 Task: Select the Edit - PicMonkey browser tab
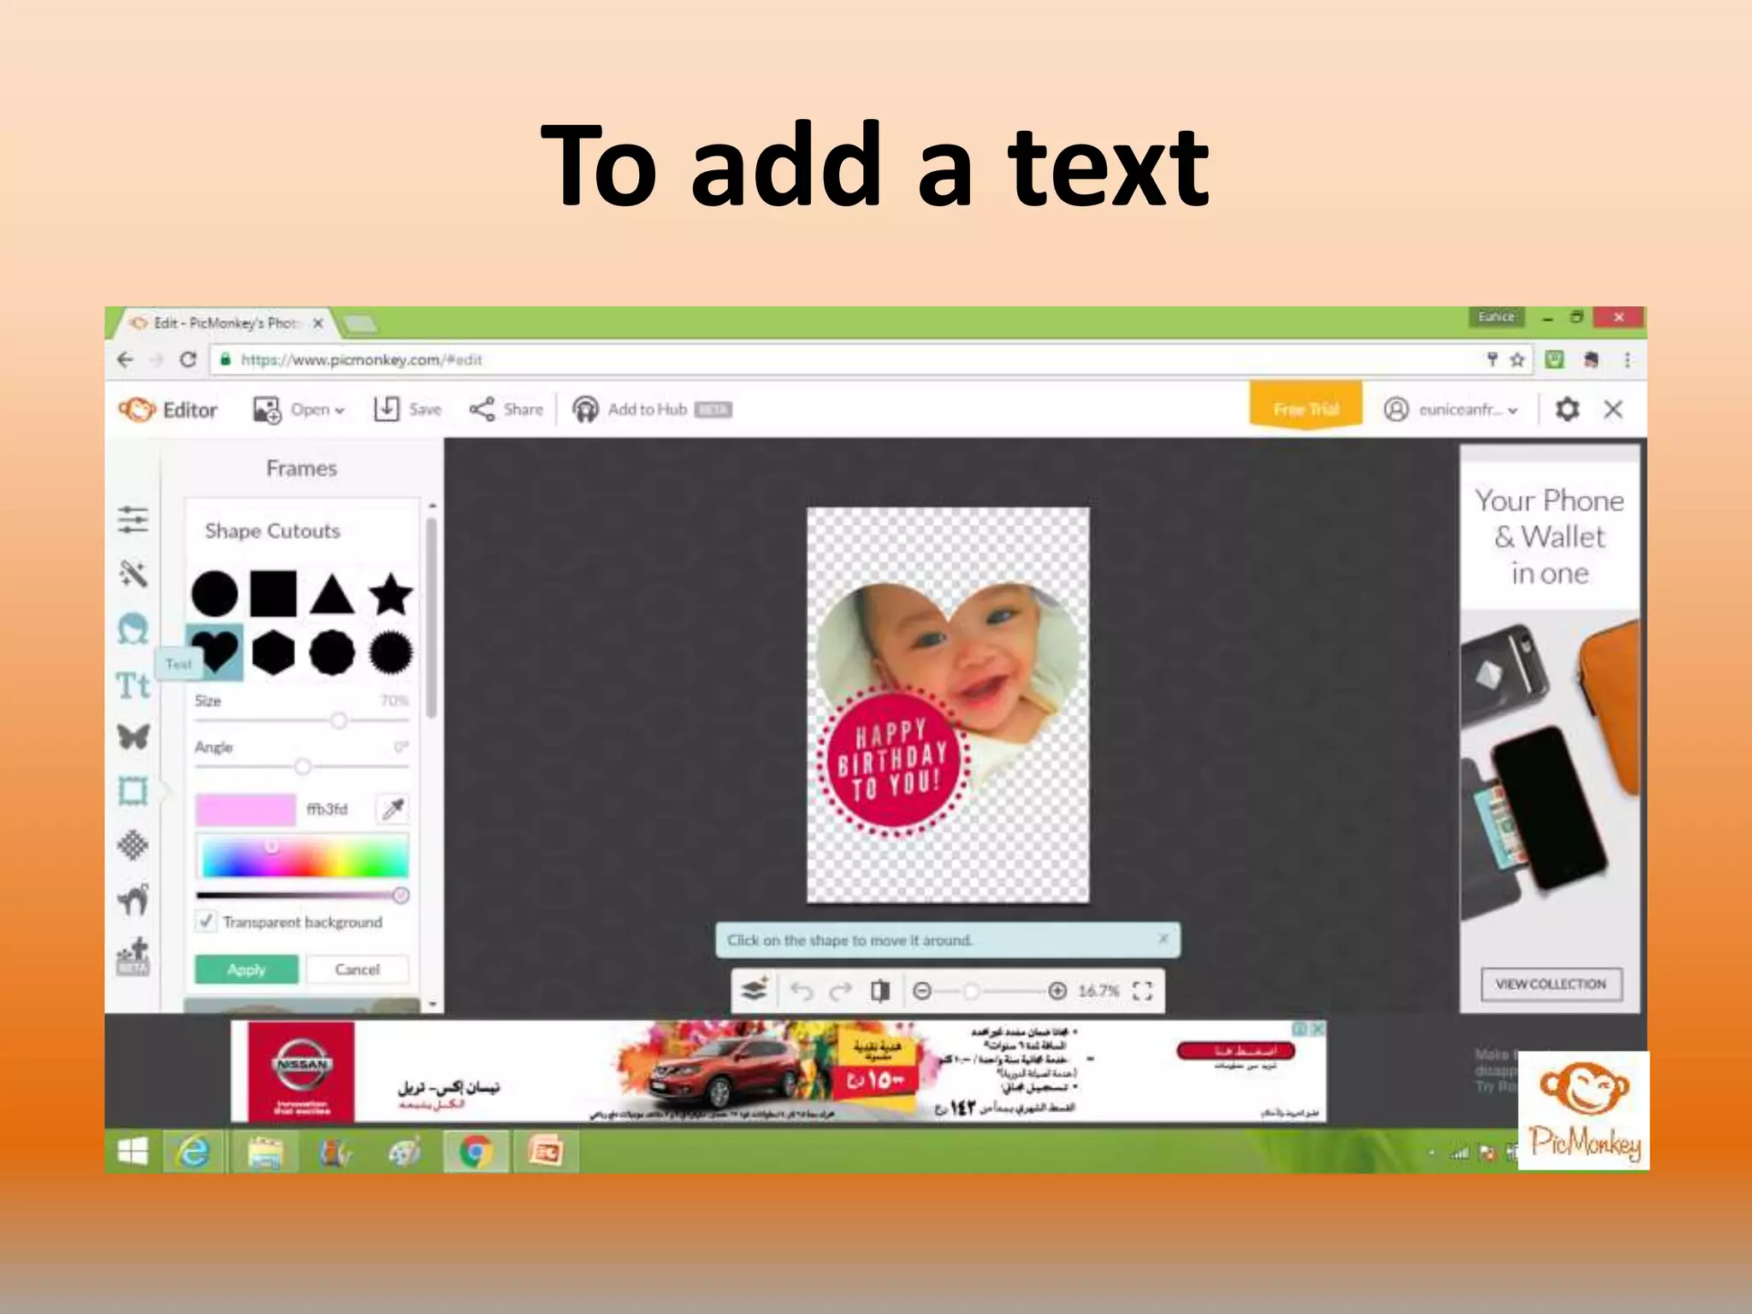point(226,323)
